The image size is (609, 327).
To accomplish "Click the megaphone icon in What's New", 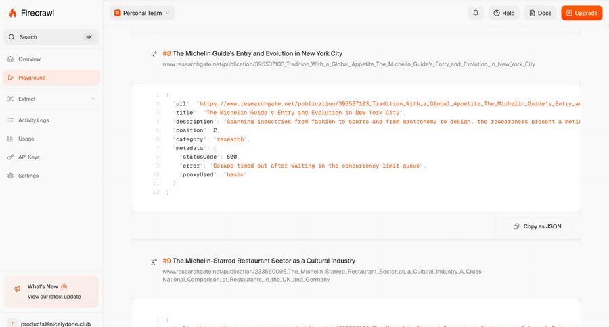I will click(17, 289).
